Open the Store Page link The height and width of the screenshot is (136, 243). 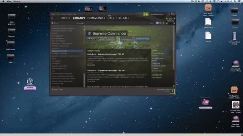click(156, 63)
